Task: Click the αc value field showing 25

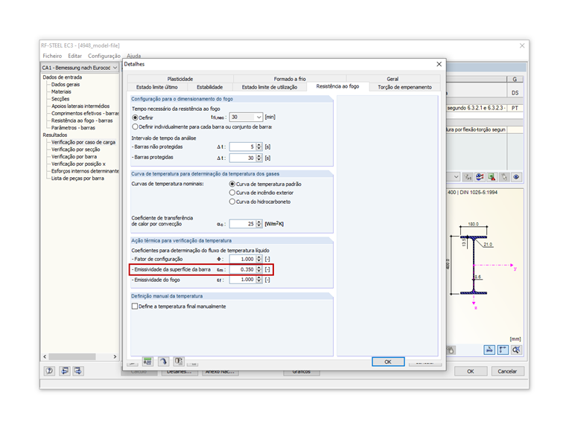Action: (x=243, y=224)
